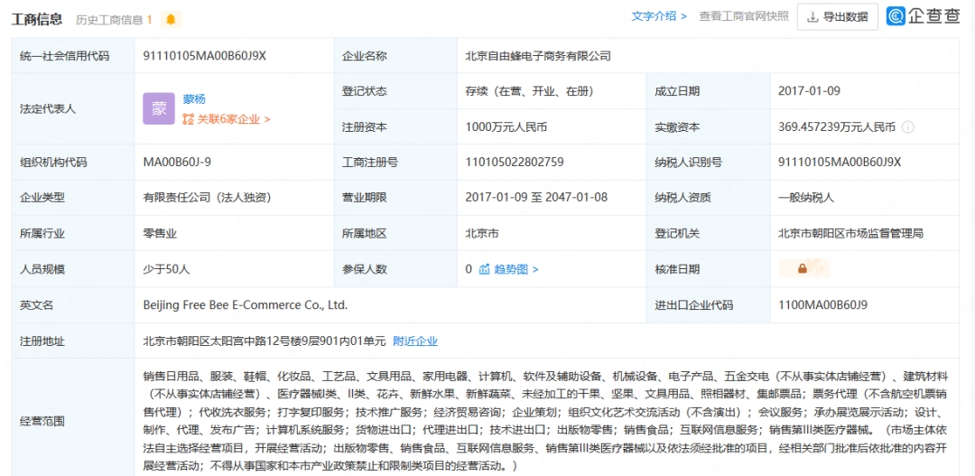Select registration number 110105022802759
This screenshot has width=975, height=476.
pos(515,163)
